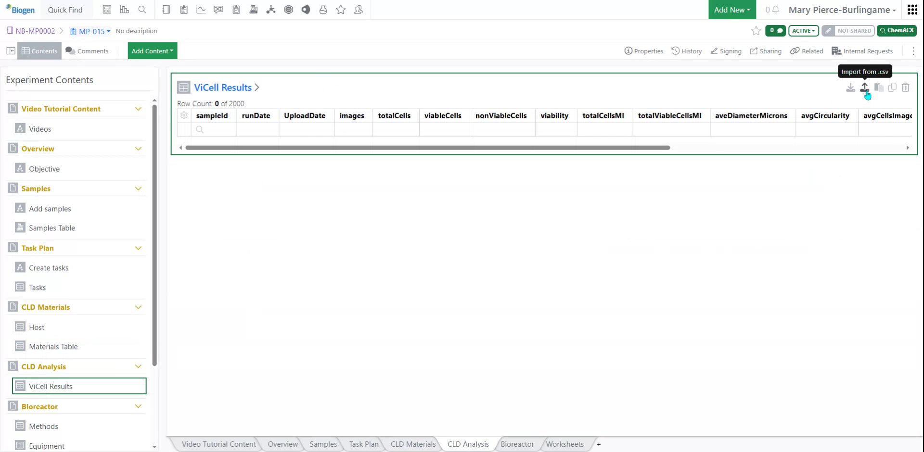Screen dimensions: 924x452
Task: Toggle the NOT SHARED status control
Action: pos(848,30)
